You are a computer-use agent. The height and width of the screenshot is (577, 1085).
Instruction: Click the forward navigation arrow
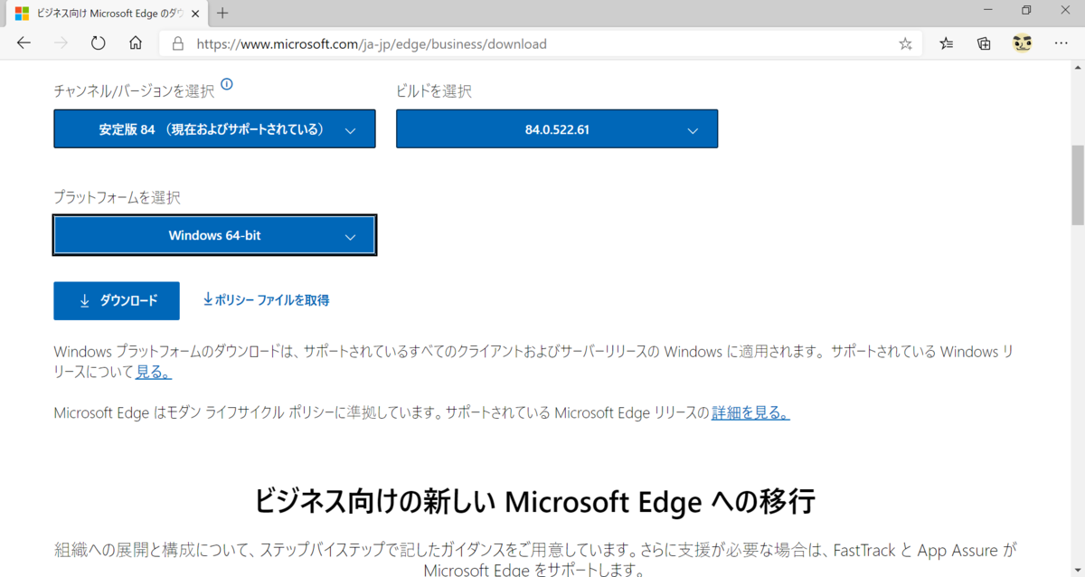tap(61, 43)
